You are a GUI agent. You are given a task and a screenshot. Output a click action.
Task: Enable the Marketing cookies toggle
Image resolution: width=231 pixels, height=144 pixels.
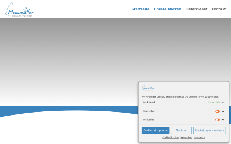tap(218, 120)
